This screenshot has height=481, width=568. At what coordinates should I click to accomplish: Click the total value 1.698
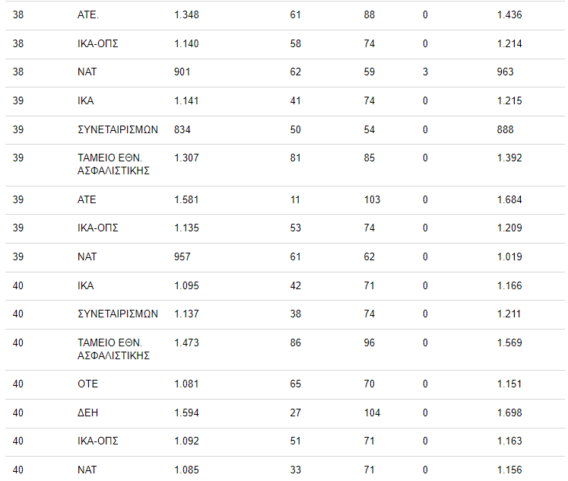point(509,413)
